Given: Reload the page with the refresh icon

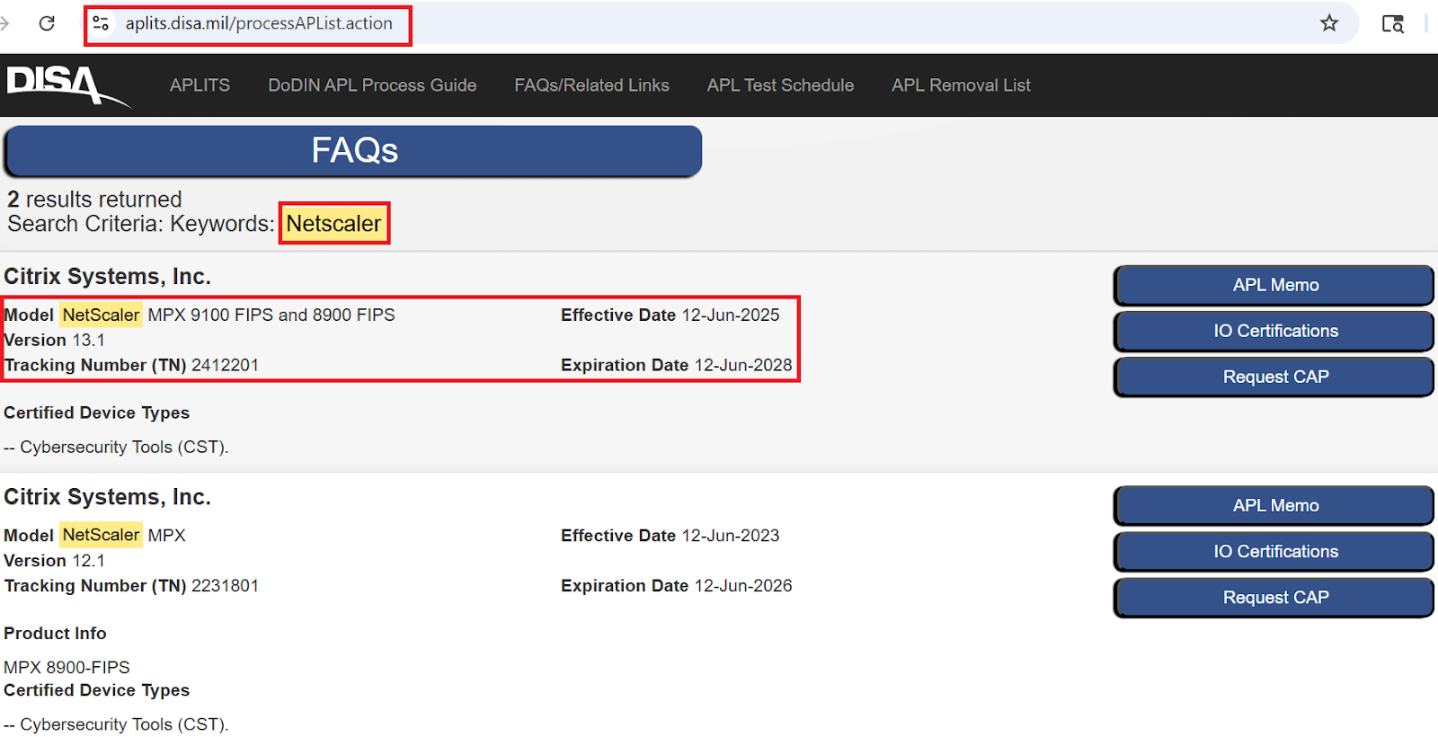Looking at the screenshot, I should [47, 23].
